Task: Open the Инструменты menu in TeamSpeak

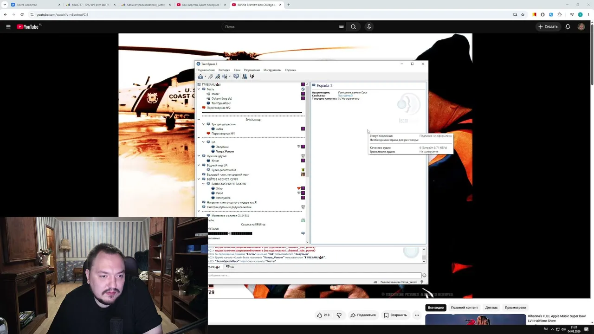Action: click(x=272, y=70)
